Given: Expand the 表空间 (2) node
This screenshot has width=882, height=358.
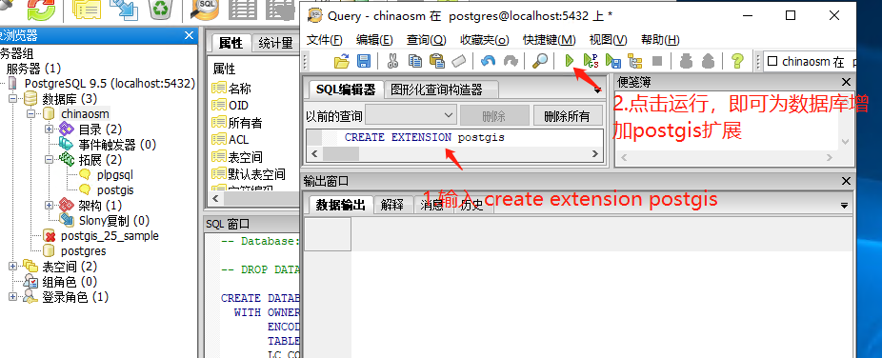Looking at the screenshot, I should coord(13,267).
